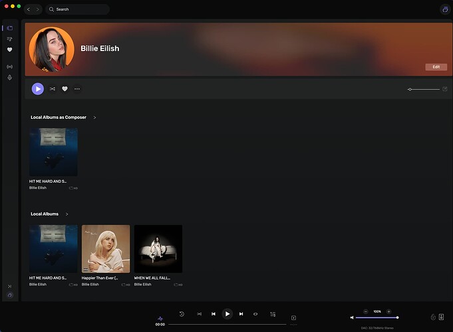Play all Billie Eilish tracks with purple button
The width and height of the screenshot is (453, 332).
[38, 89]
